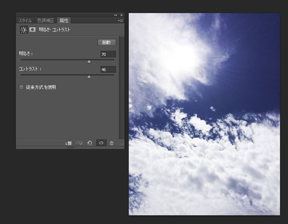Click the 明るさ: label

point(26,54)
